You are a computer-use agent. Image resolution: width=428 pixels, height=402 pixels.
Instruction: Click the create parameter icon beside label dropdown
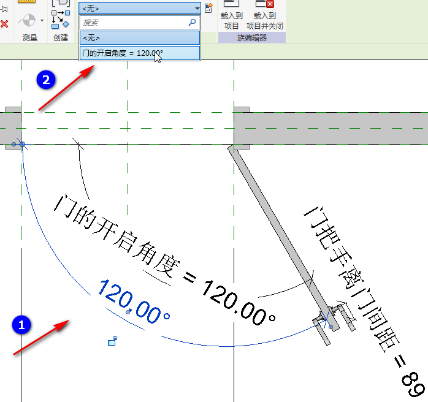(x=208, y=7)
